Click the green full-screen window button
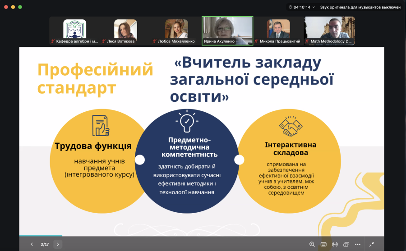This screenshot has height=251, width=406. point(20,7)
